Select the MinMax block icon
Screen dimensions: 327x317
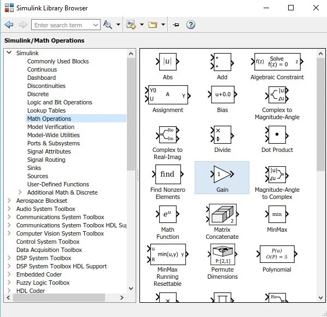click(x=277, y=214)
